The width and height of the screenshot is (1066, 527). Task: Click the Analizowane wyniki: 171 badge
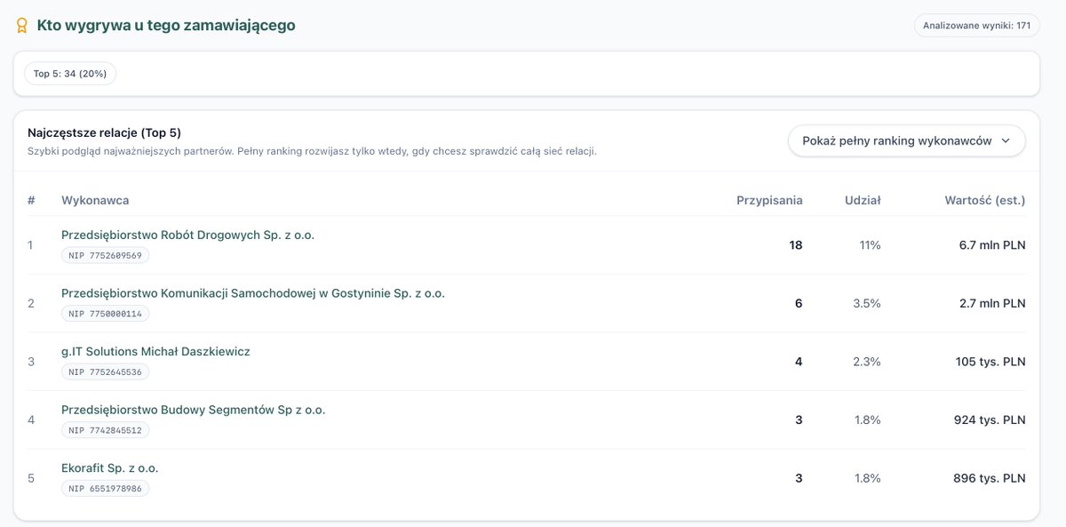coord(976,25)
